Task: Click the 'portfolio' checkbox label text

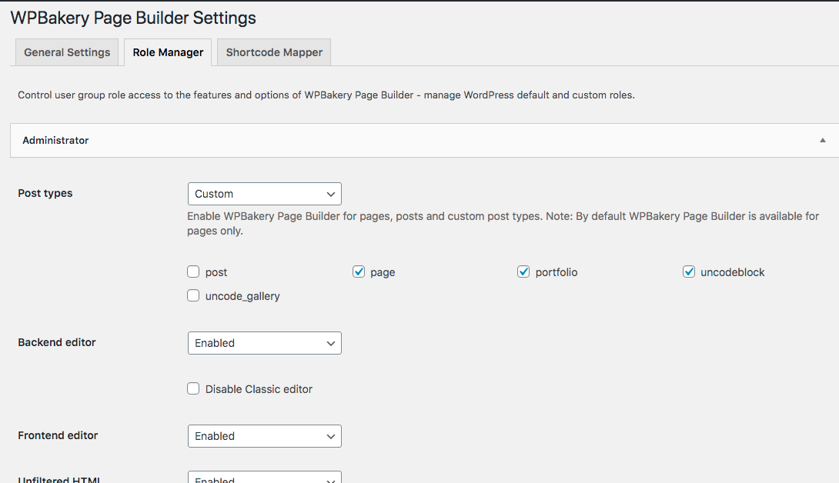Action: click(556, 272)
